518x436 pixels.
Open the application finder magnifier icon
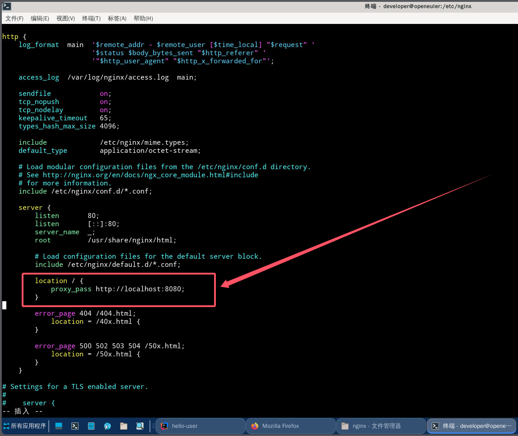tap(140, 426)
